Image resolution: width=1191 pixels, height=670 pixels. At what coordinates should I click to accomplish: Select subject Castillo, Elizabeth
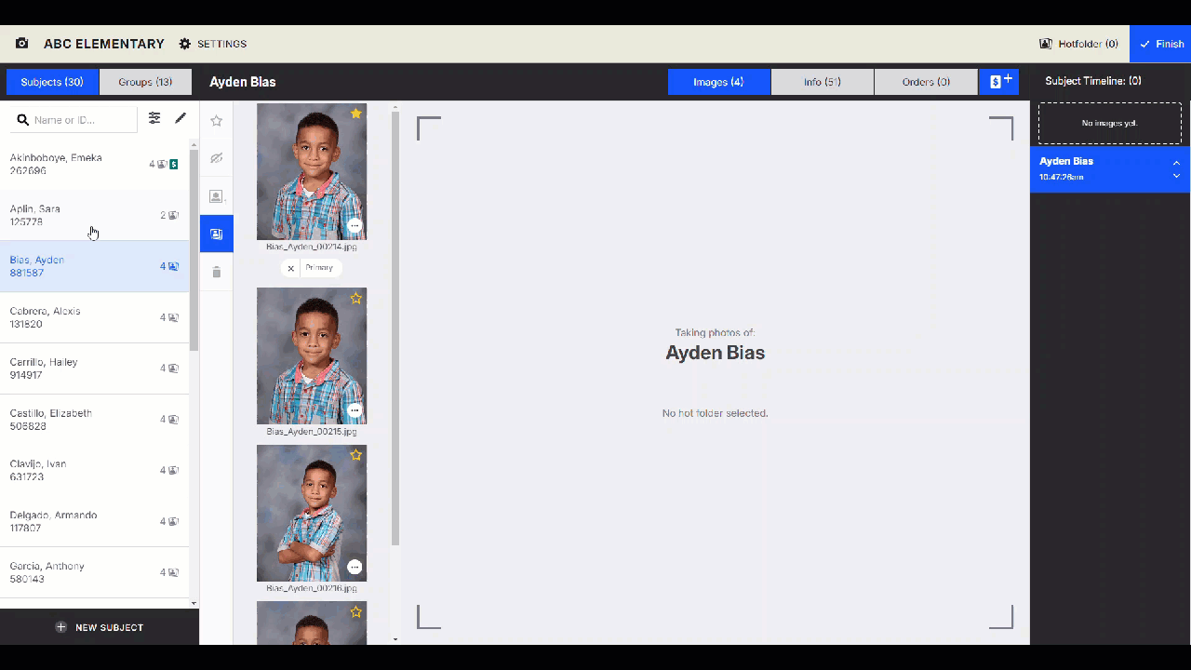[x=95, y=420]
